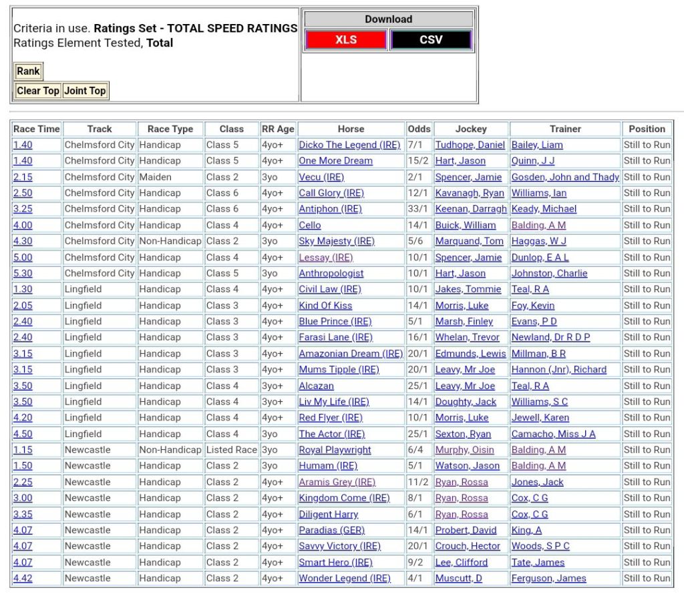Open horse Wonder Legend (IRE)
Viewport: 684px width, 596px height.
pyautogui.click(x=344, y=578)
